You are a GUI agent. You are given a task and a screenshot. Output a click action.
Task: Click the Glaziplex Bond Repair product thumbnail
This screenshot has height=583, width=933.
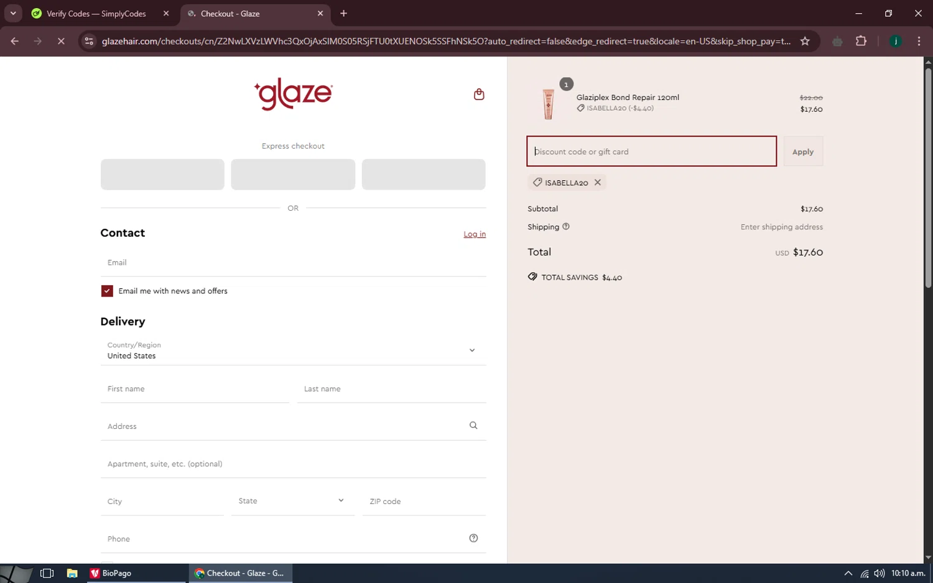point(548,103)
